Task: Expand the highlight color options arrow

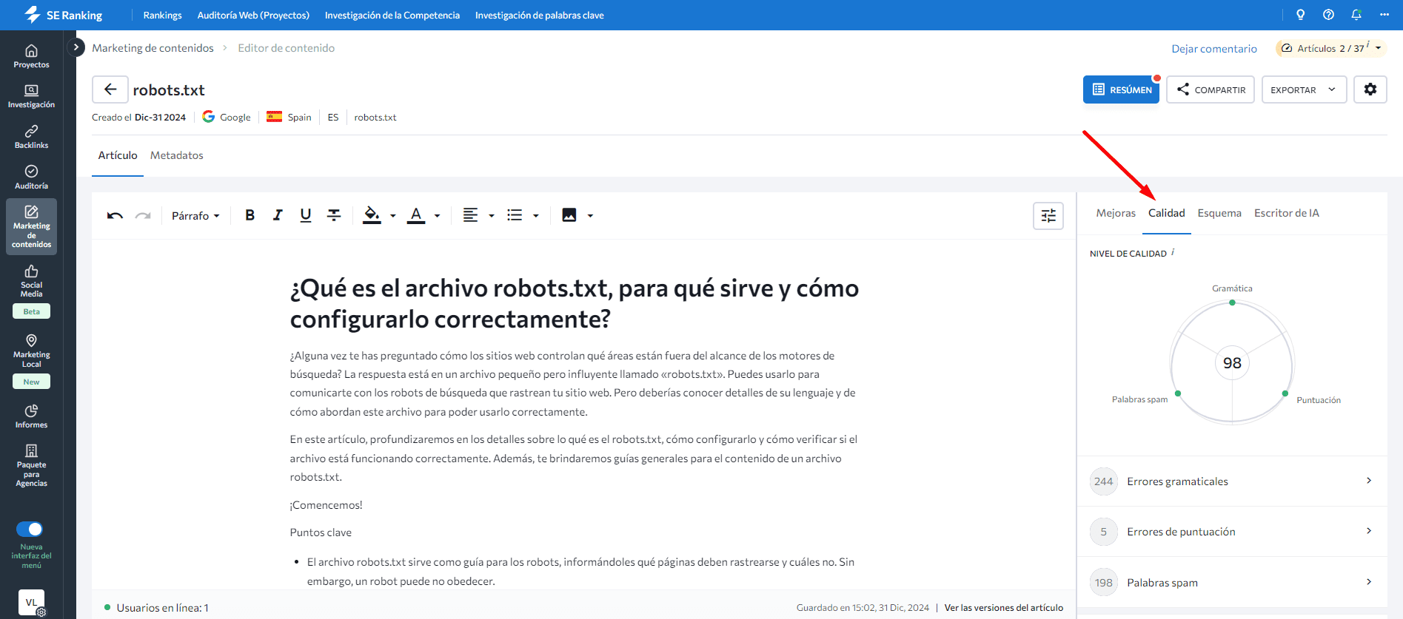Action: (393, 216)
